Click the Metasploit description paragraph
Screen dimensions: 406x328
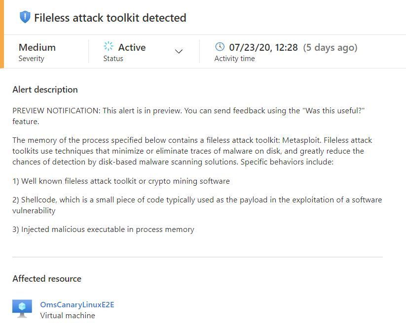coord(192,151)
